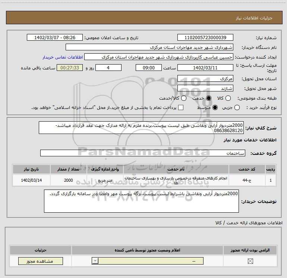Open the permit status dropdown arrow

click(95, 261)
